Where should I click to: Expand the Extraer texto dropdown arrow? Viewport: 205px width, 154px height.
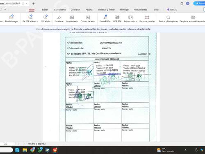pos(136,21)
